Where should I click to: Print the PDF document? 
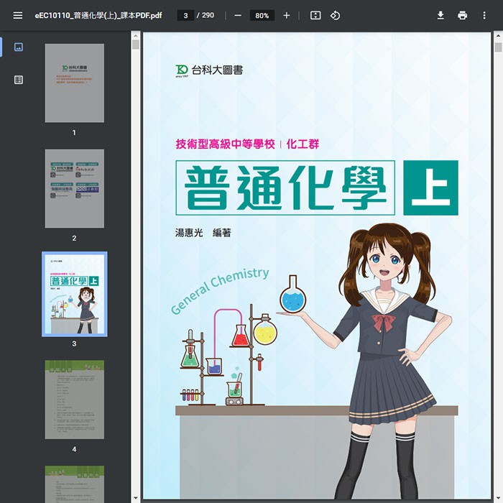coord(462,15)
